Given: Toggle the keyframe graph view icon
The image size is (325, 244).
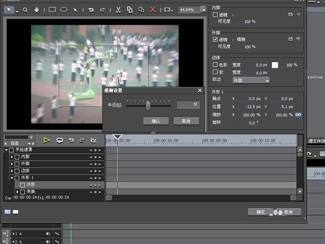Looking at the screenshot, I should [93, 140].
